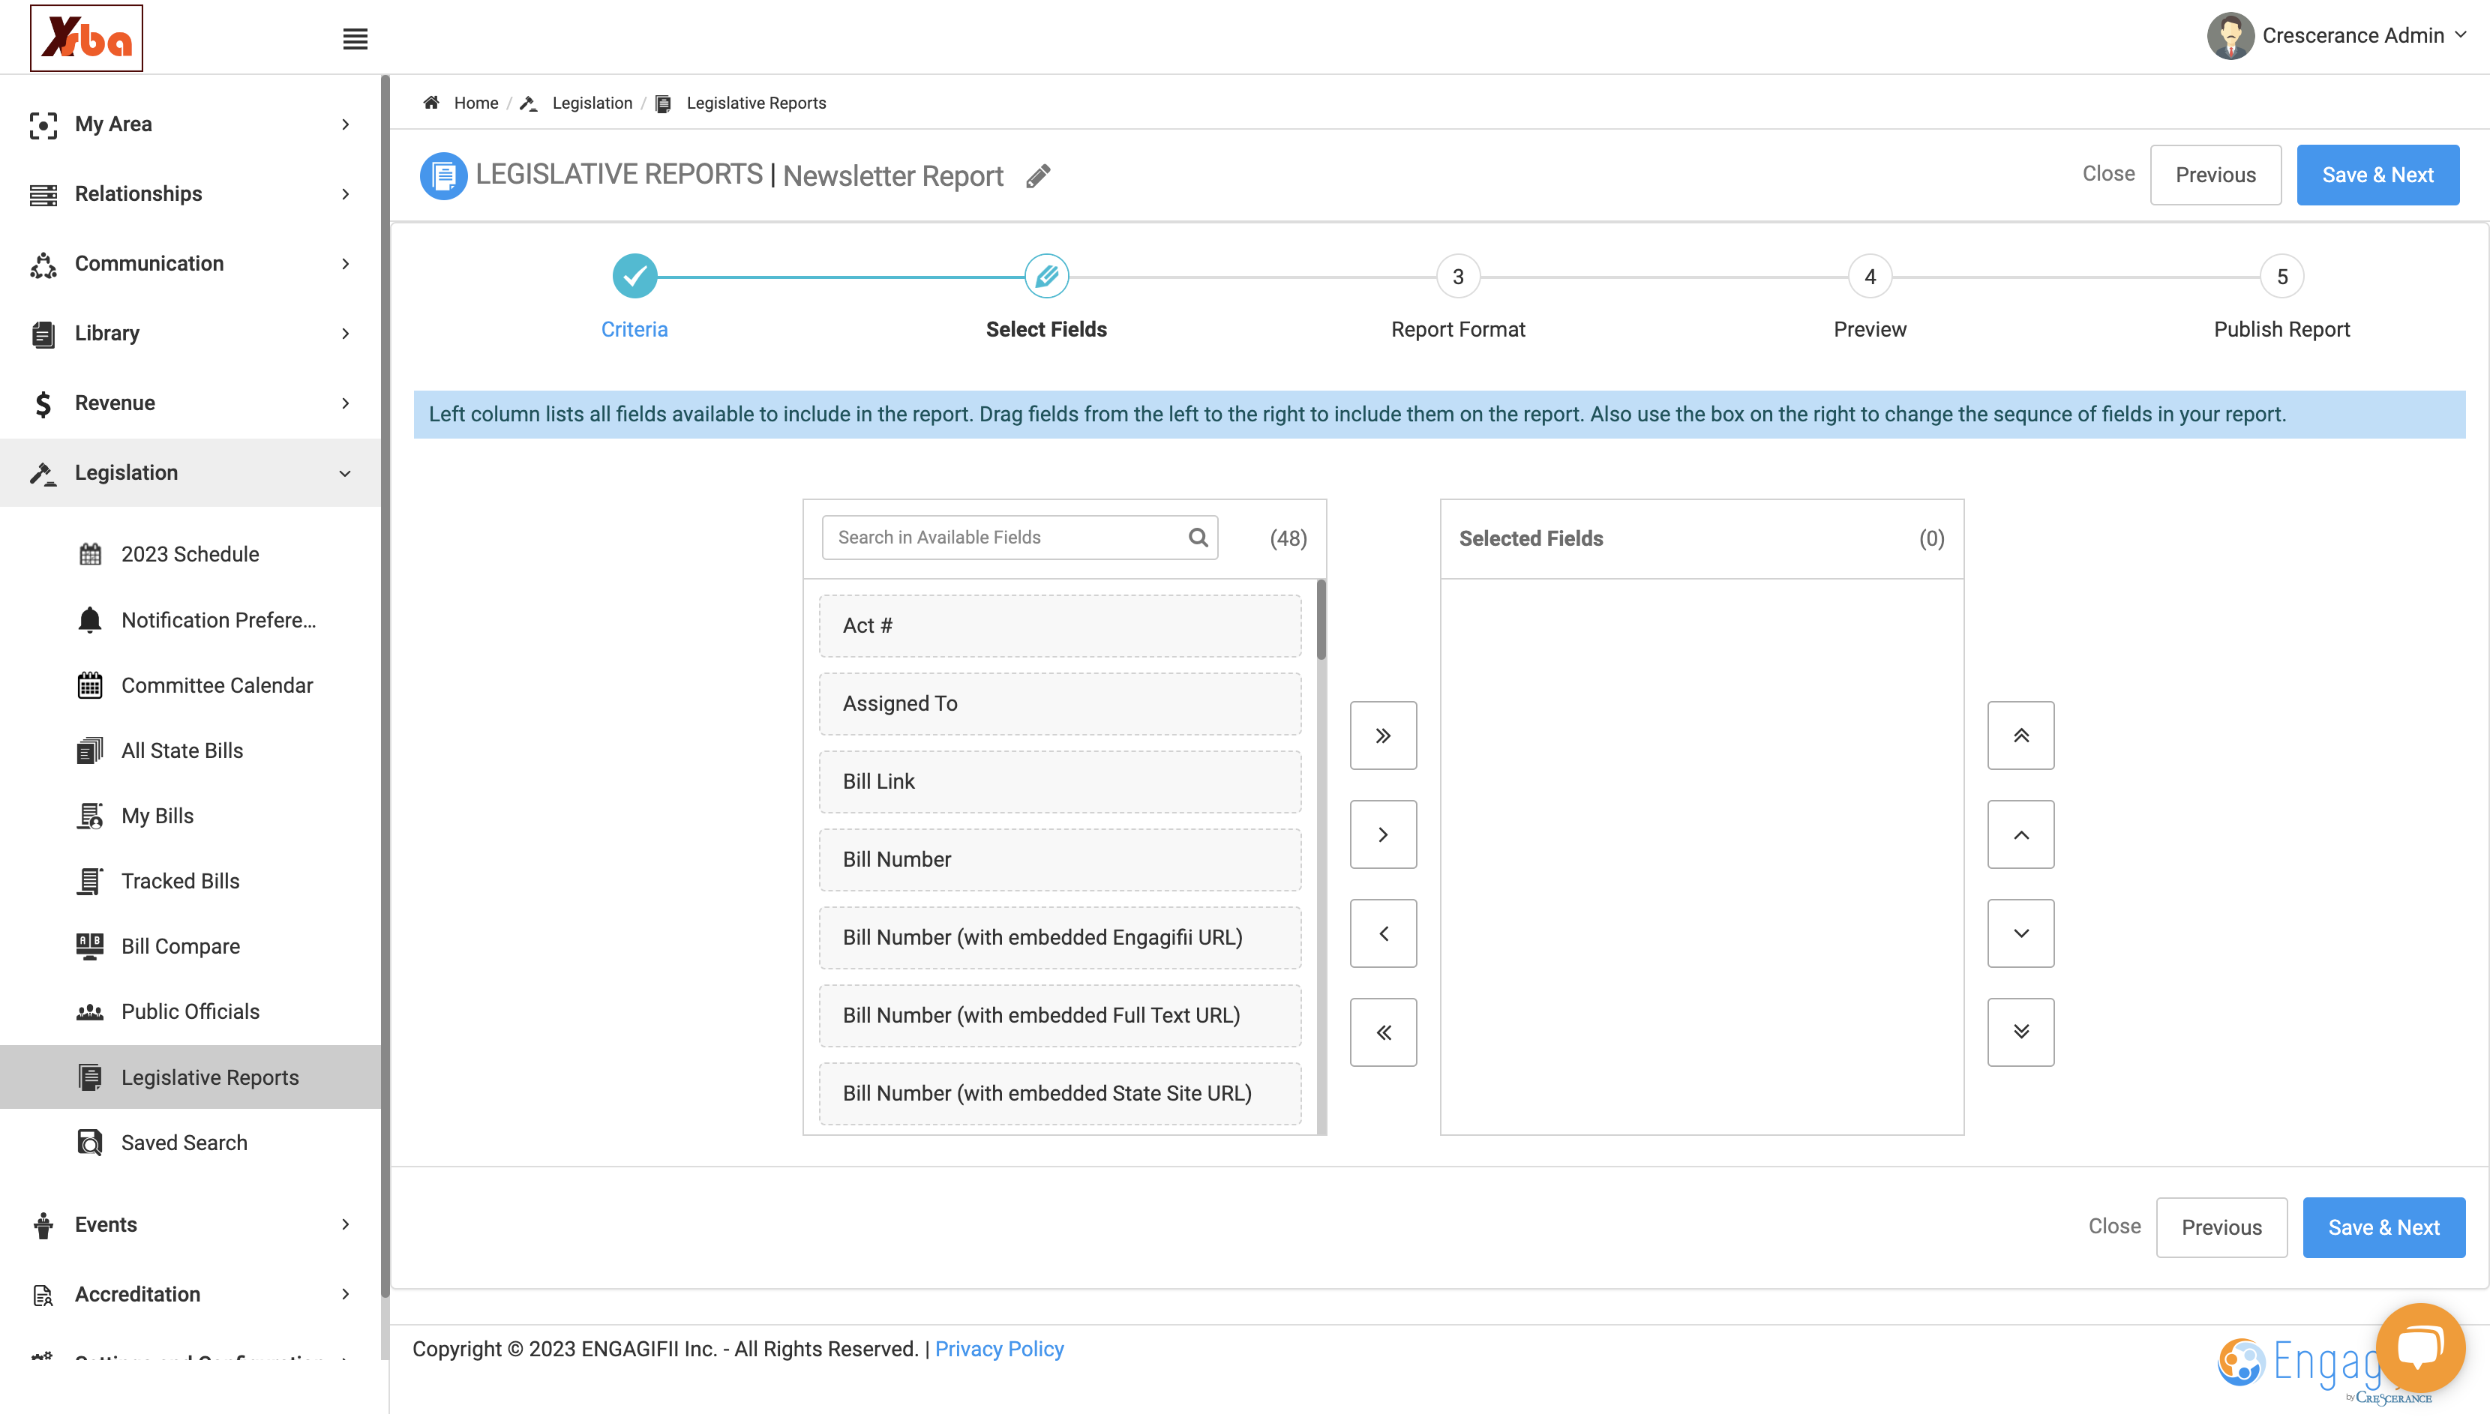Edit report name with pencil icon

tap(1038, 176)
